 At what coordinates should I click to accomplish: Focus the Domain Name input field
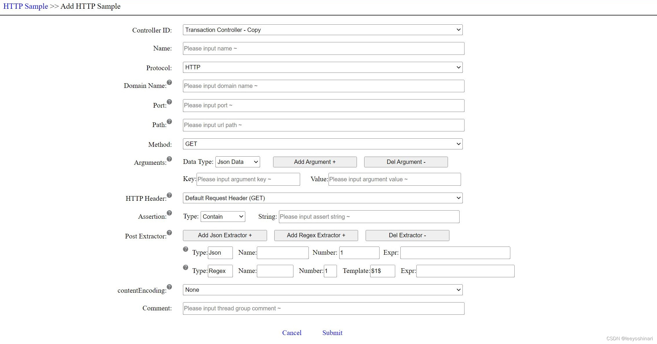click(324, 86)
